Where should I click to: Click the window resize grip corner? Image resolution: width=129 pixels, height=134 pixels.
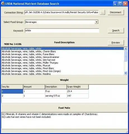127,132
